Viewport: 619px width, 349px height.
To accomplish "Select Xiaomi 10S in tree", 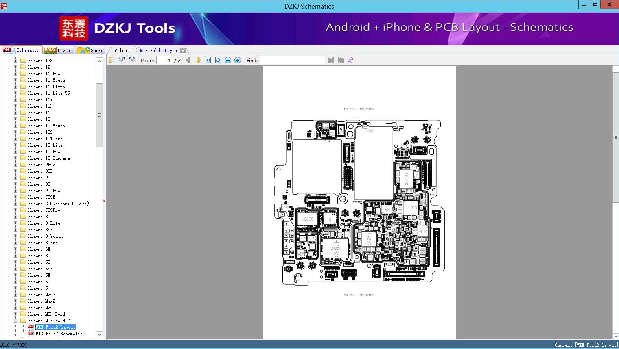I will (40, 132).
